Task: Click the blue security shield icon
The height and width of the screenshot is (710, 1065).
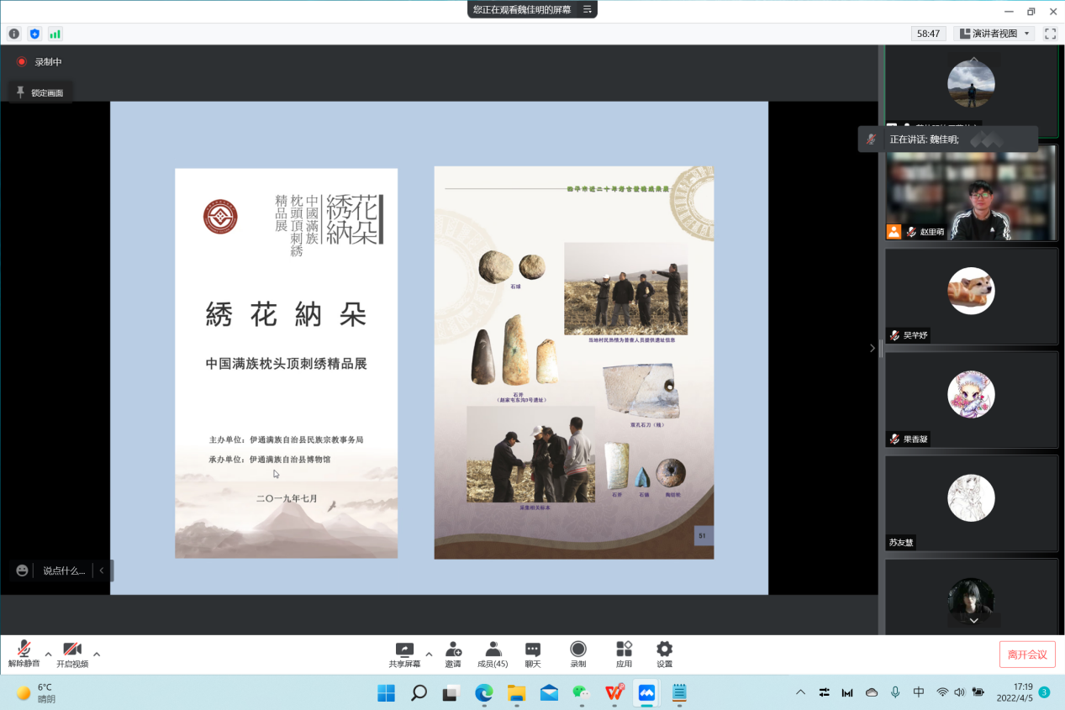Action: (34, 34)
